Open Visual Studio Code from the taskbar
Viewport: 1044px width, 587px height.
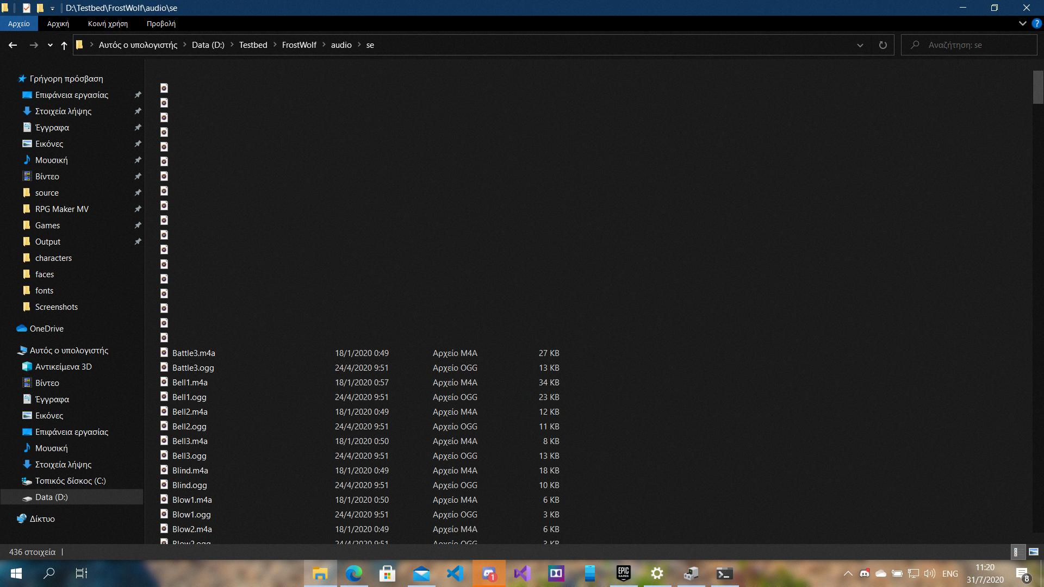click(455, 573)
